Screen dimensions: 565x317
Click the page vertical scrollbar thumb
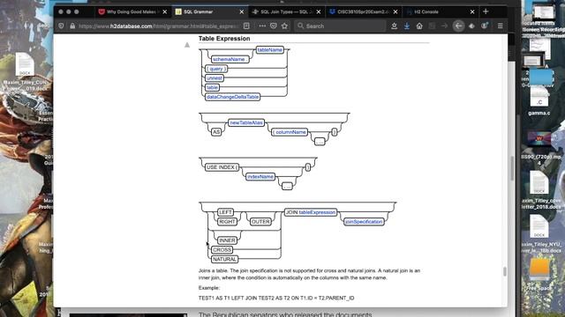505,271
